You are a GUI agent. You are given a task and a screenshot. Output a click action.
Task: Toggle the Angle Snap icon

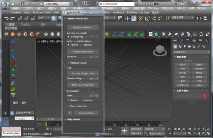point(147,18)
